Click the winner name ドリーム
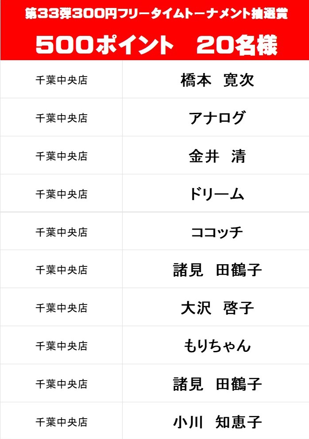The image size is (309, 439). coord(217,194)
